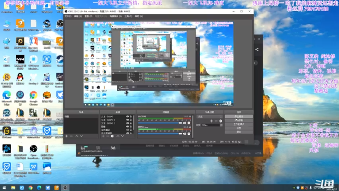Screen dimensions: 339x191
Task: Open the 文件(F) File menu
Action: click(68, 16)
